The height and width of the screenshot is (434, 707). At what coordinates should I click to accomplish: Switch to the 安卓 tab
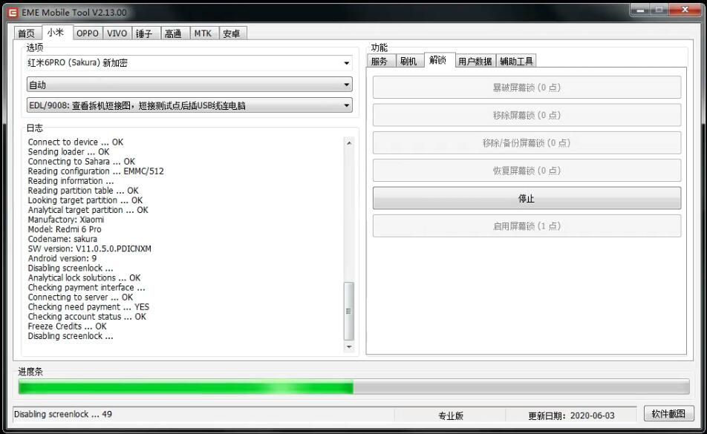(232, 33)
